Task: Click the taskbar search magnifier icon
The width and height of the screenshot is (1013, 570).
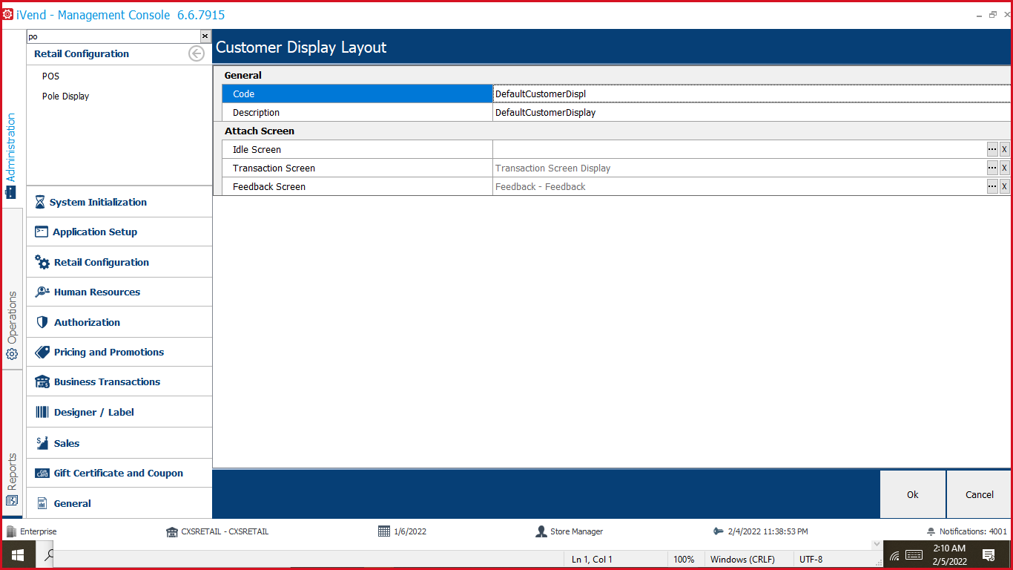Action: point(49,554)
